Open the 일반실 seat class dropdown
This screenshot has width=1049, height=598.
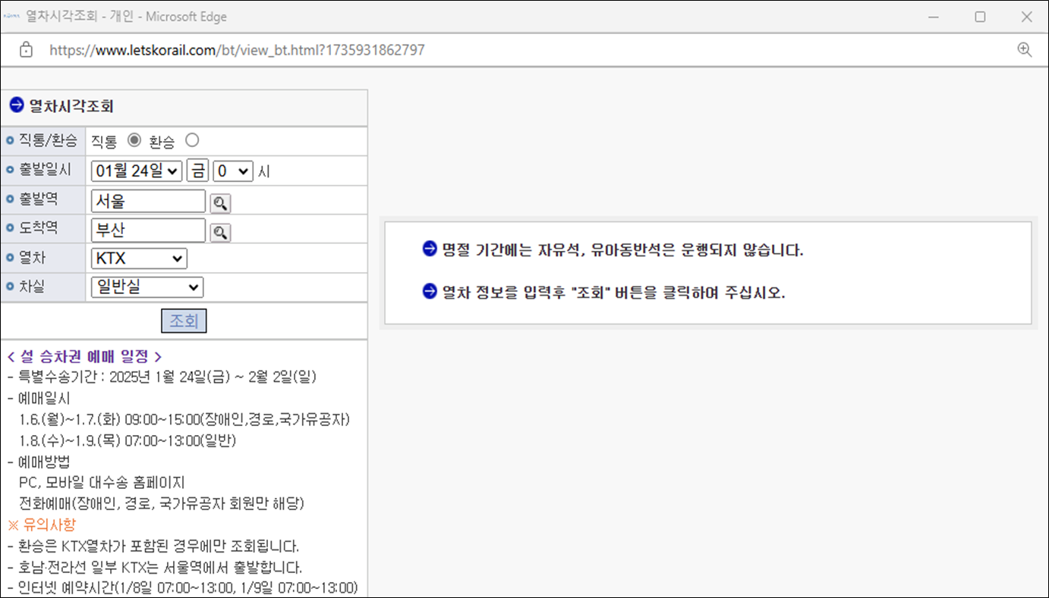pos(147,287)
